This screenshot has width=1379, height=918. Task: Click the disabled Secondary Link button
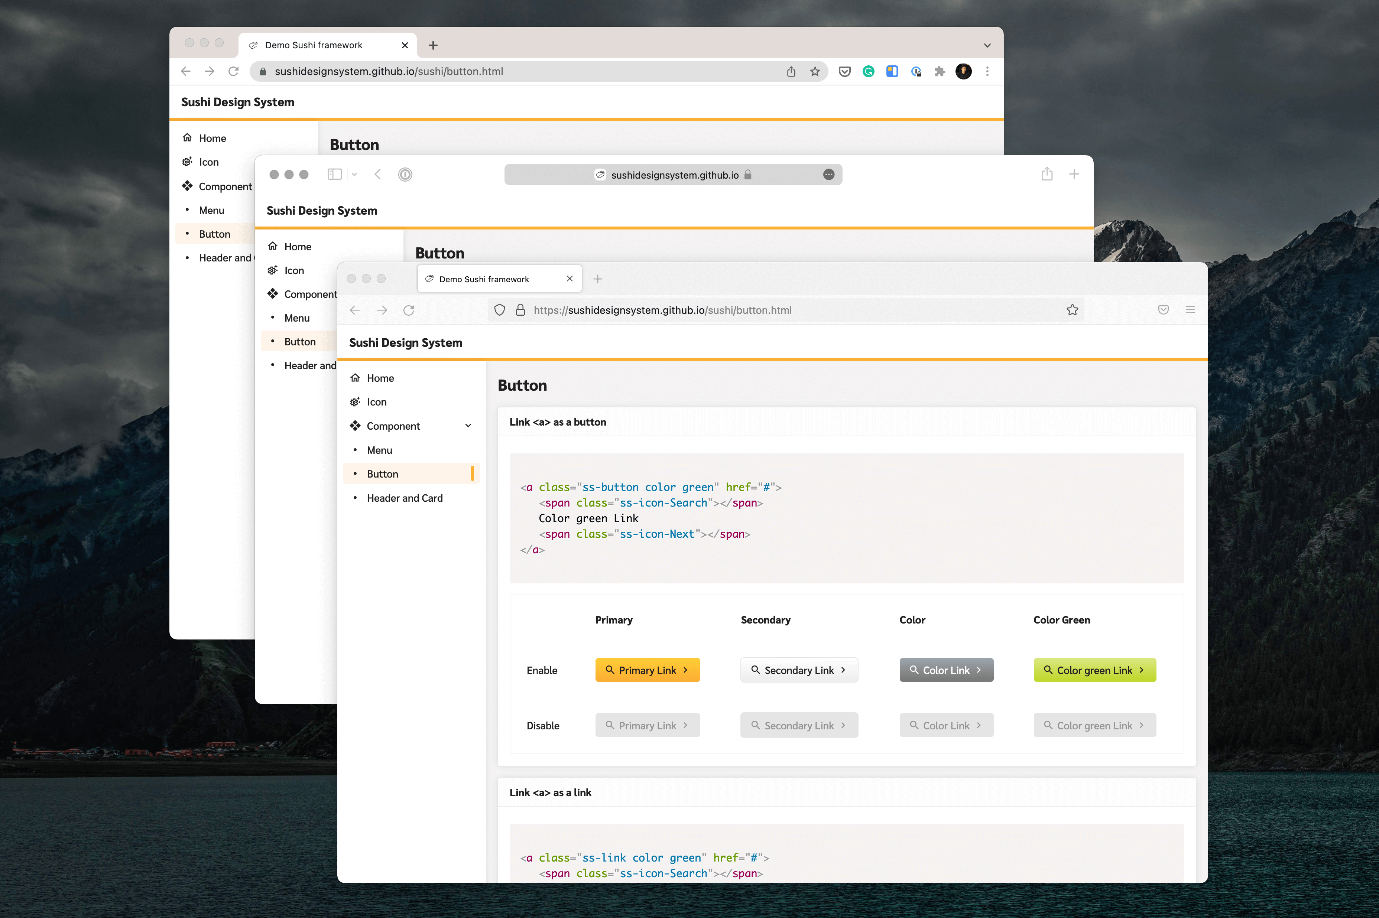tap(798, 725)
